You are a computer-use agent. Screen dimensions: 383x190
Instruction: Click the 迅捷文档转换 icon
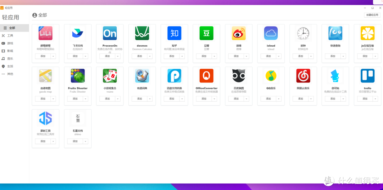click(174, 76)
